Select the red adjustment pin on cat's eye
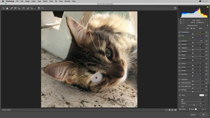The width and height of the screenshot is (210, 118). tap(96, 78)
